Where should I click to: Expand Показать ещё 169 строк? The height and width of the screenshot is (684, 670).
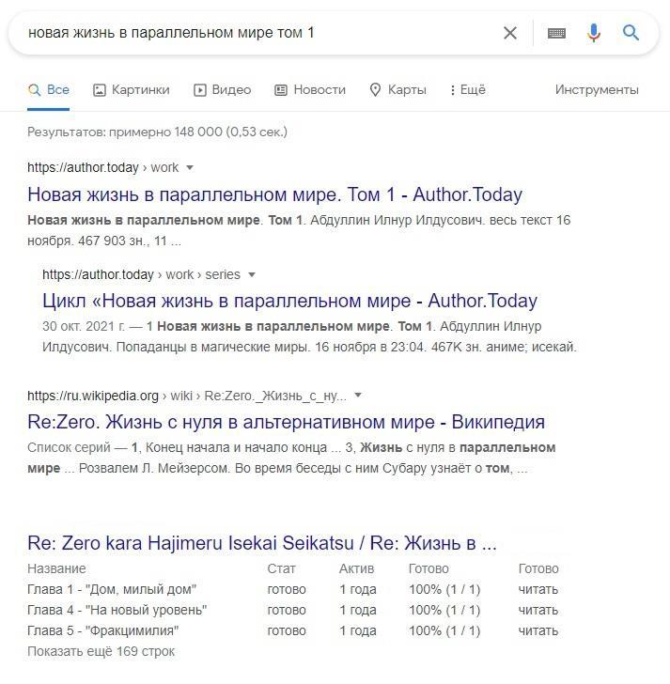point(101,651)
